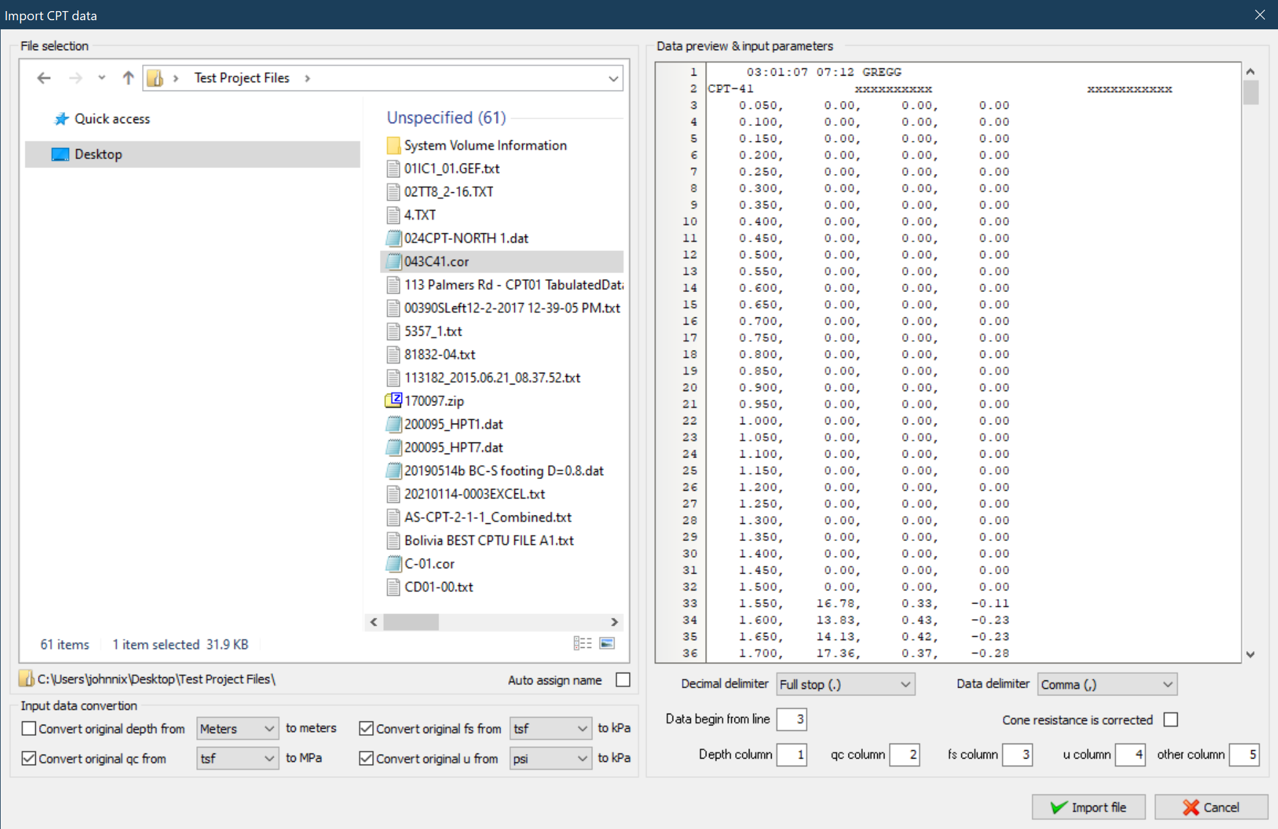Click the 170097.zip archive icon

click(x=393, y=401)
